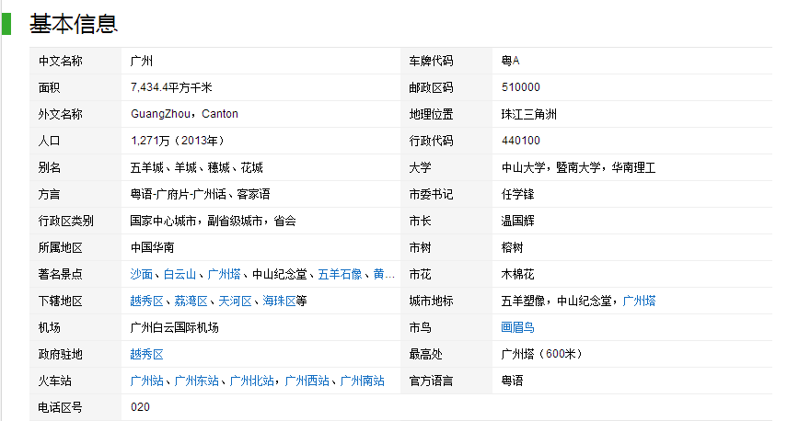Click the population value 1,271万（2013年）
The height and width of the screenshot is (421, 799).
click(178, 141)
